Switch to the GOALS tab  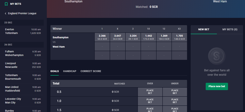coord(55,71)
